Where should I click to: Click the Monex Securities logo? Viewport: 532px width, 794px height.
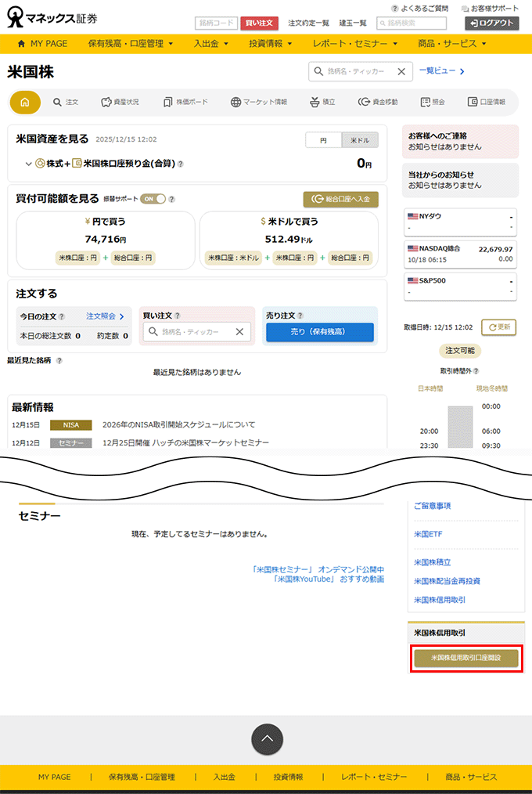pyautogui.click(x=52, y=18)
